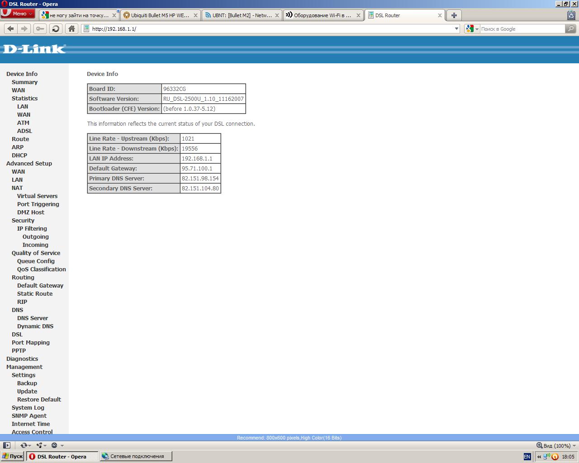Click the network connection tray icon
The image size is (579, 463).
(547, 457)
